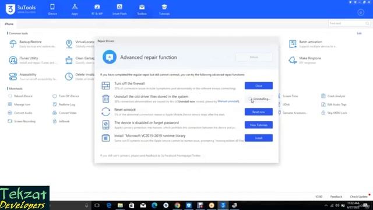Open the Accessibility tool
Viewport: 373px width, 210px height.
click(33, 76)
